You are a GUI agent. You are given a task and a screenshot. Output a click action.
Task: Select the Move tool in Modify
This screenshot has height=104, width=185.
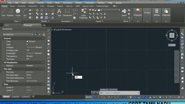click(37, 10)
